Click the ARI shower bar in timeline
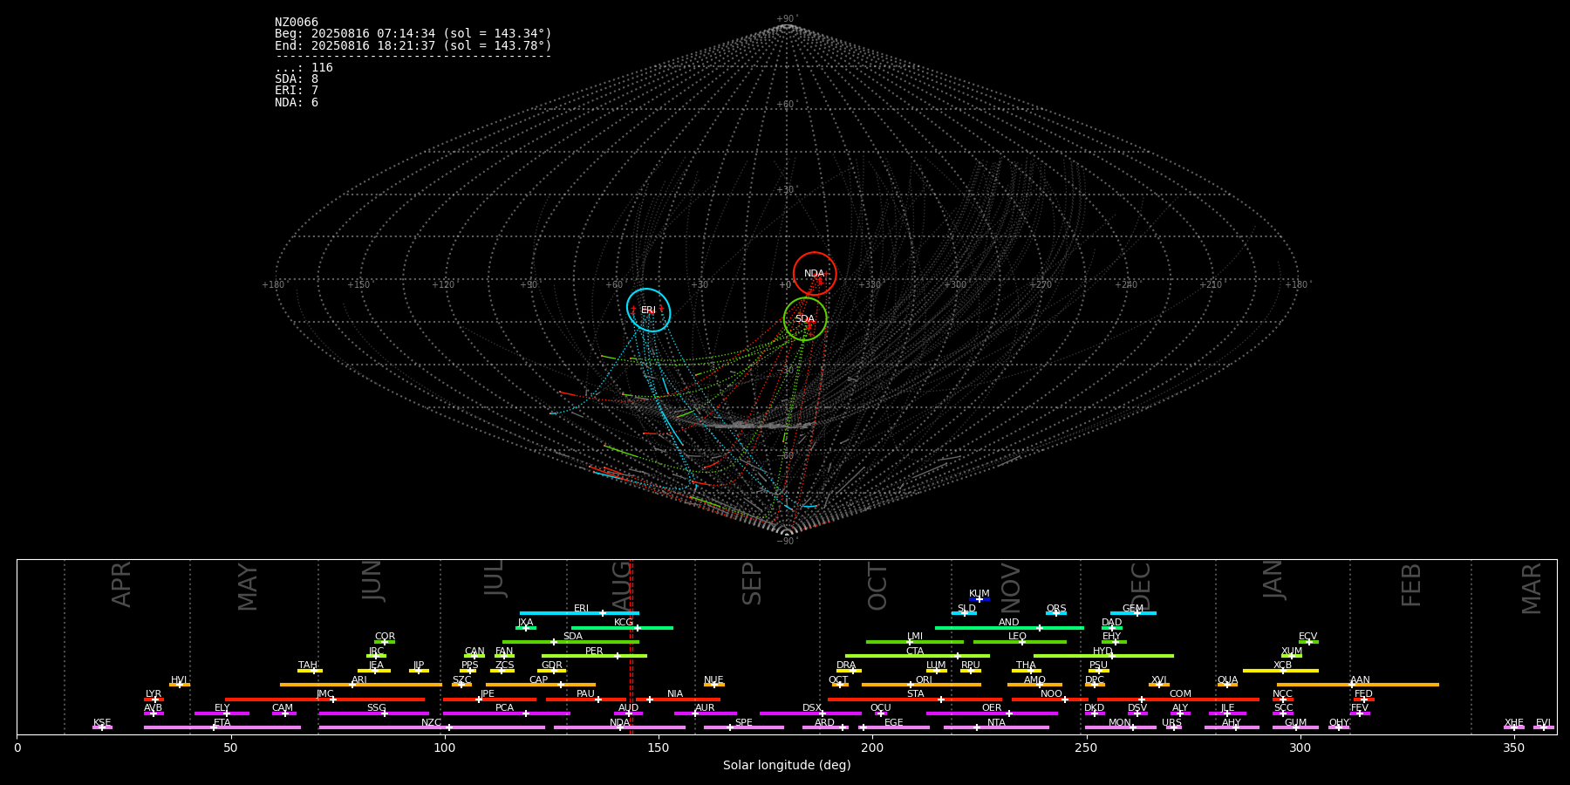Screen dimensions: 1570x785 (x=361, y=685)
